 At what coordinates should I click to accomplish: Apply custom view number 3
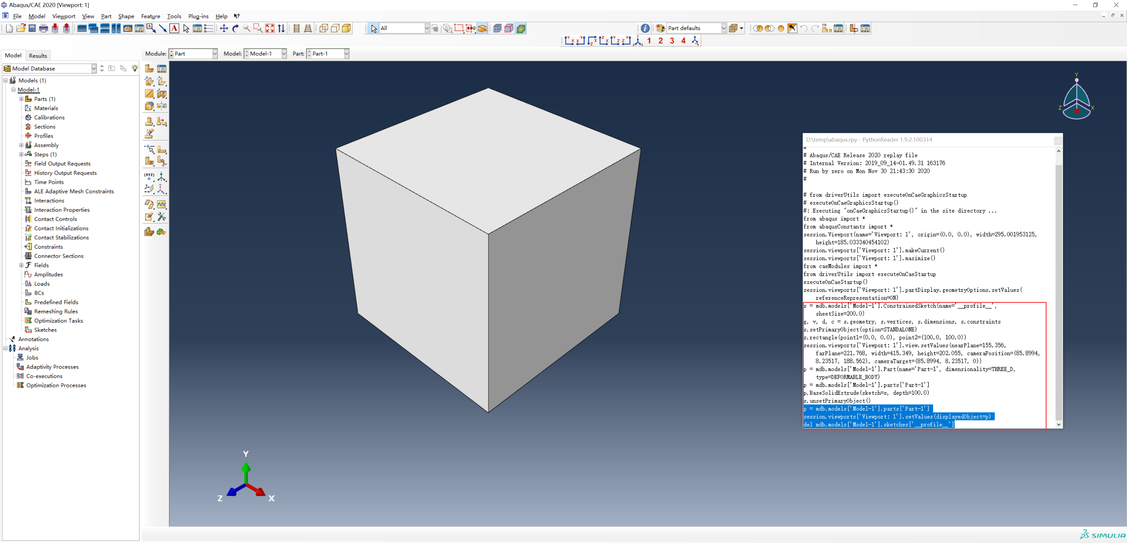(672, 41)
